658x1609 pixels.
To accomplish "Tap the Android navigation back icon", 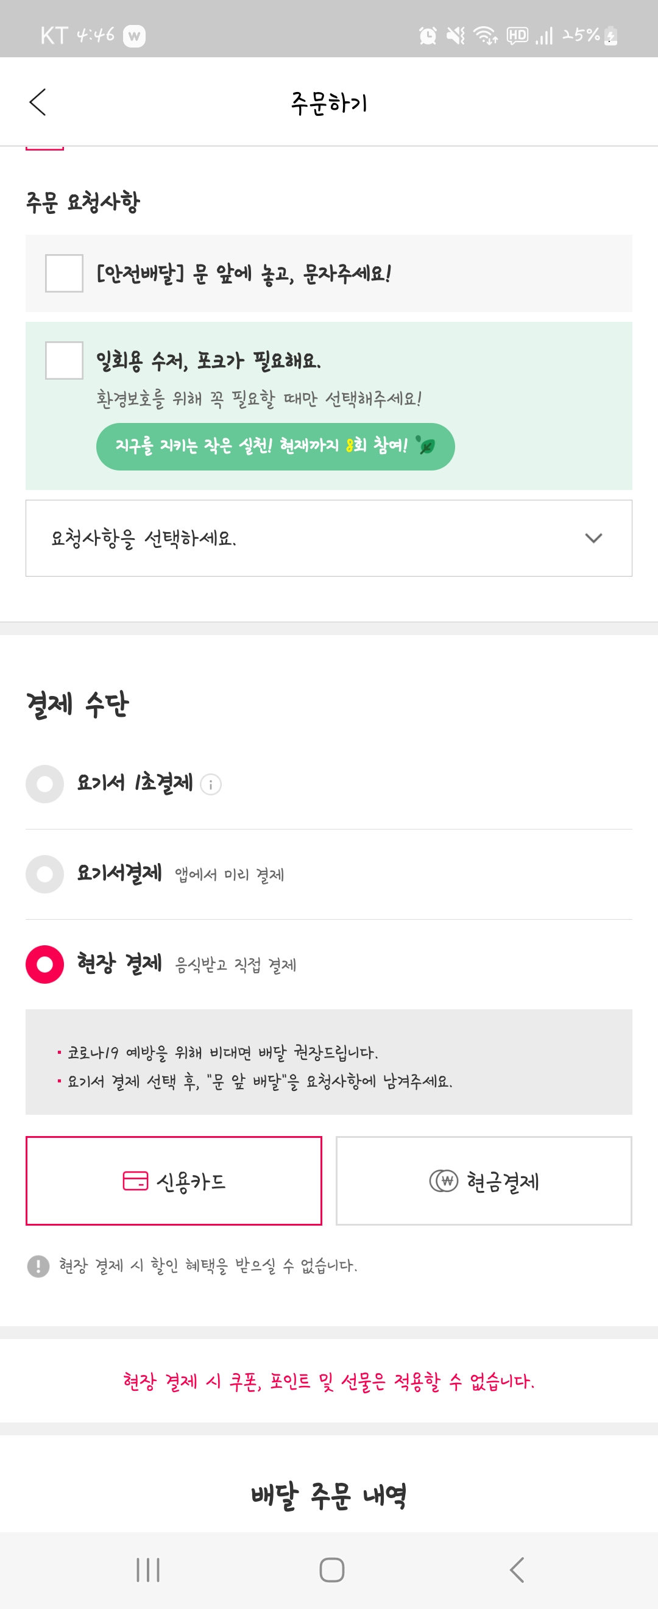I will click(516, 1569).
